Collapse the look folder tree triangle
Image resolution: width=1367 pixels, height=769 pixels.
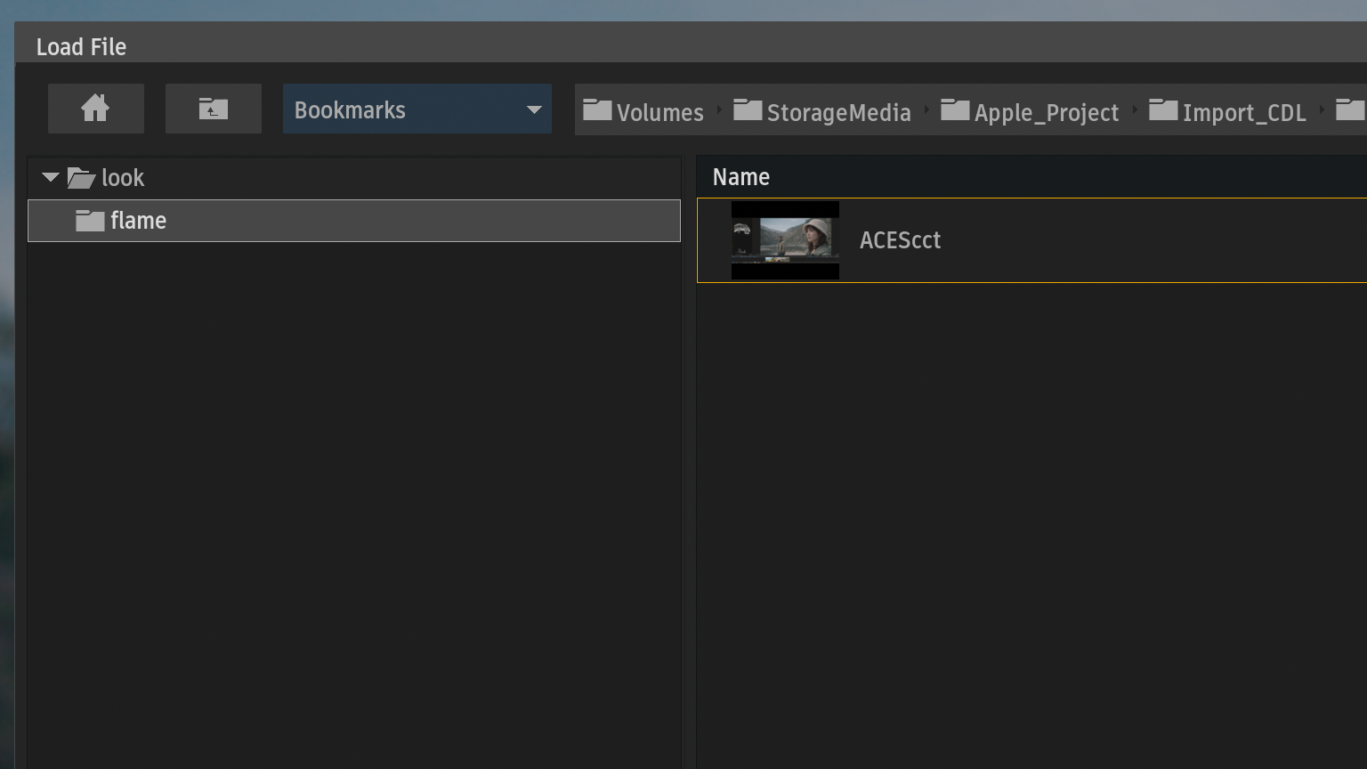pos(51,178)
